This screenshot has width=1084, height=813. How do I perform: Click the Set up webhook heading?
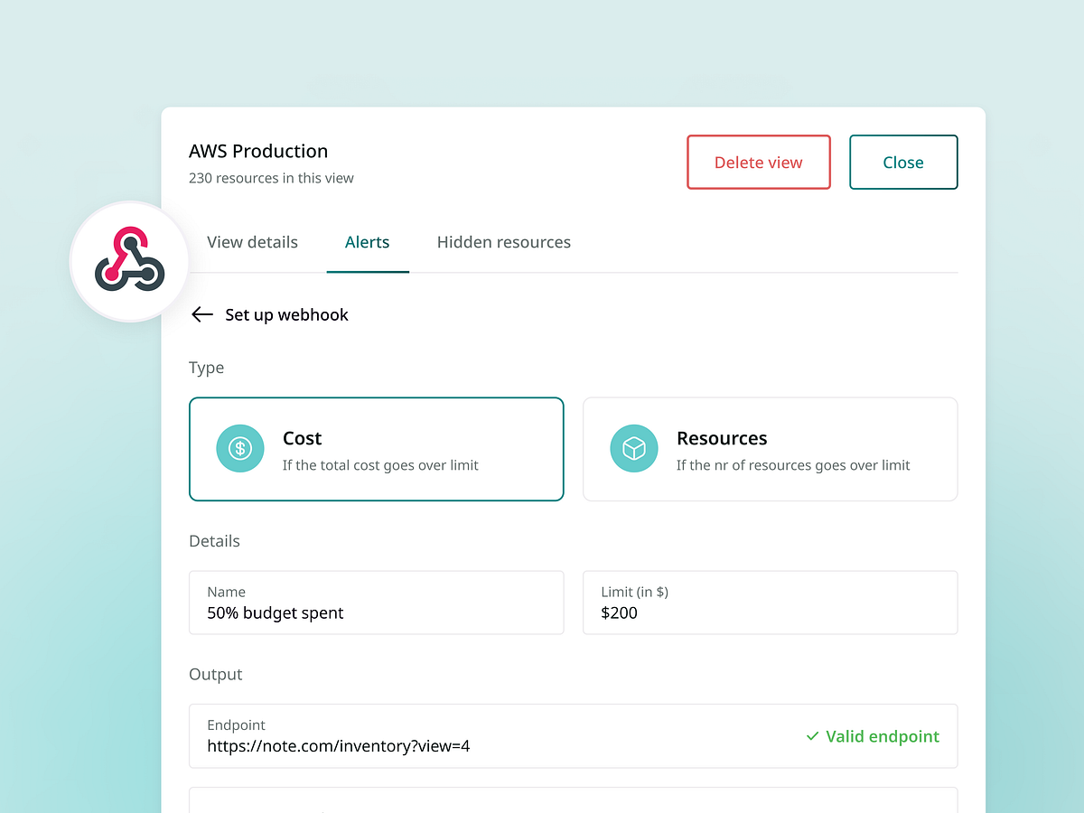287,314
